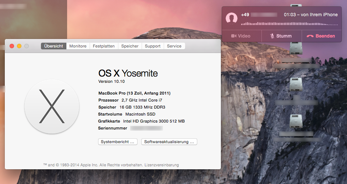This screenshot has width=347, height=184.
Task: Click the Version 10.10 text
Action: pyautogui.click(x=111, y=81)
